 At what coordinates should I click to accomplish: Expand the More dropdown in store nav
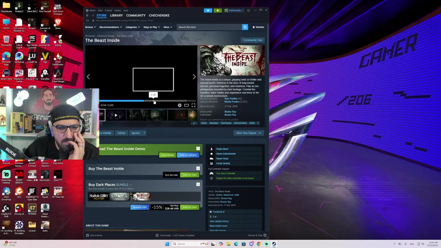pos(167,27)
